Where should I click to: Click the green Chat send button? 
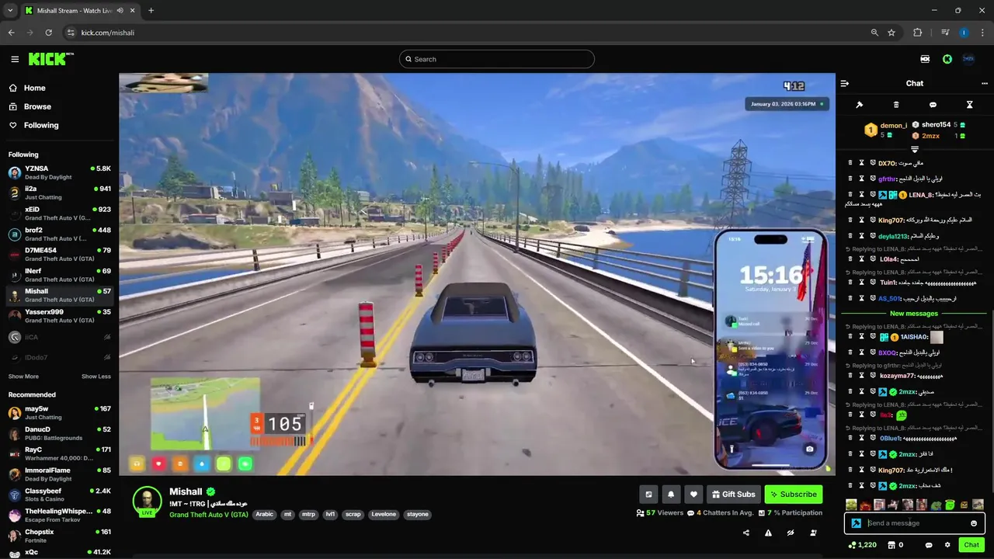coord(971,545)
